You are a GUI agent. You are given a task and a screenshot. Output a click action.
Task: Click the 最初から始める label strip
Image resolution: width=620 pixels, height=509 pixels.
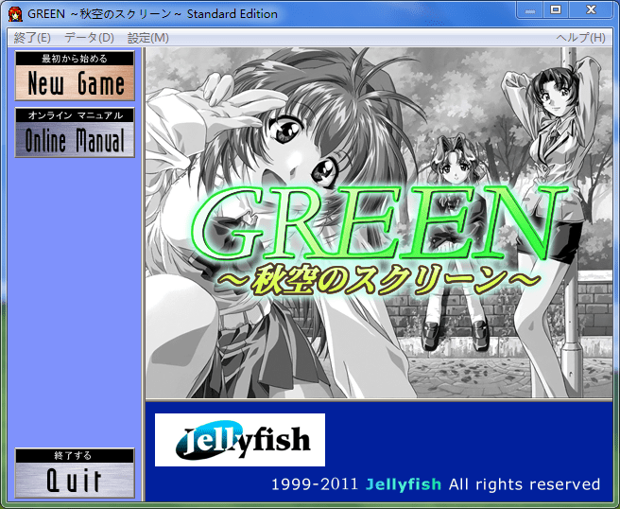coord(76,59)
